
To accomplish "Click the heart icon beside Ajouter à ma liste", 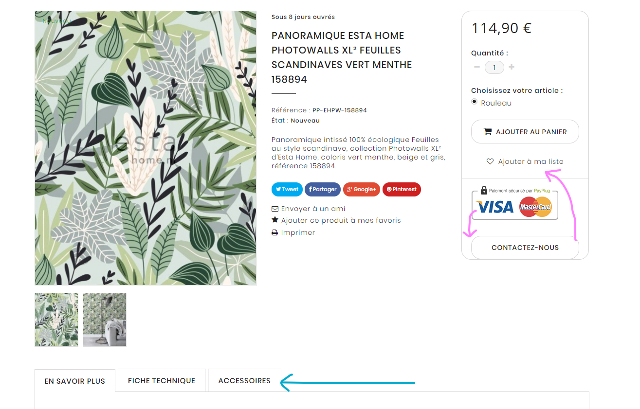I will click(x=490, y=161).
